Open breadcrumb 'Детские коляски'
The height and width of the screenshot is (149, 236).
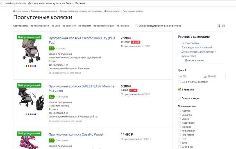coord(112,11)
